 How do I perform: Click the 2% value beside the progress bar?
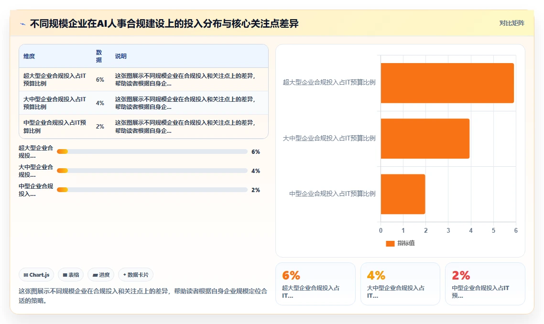[x=256, y=190]
